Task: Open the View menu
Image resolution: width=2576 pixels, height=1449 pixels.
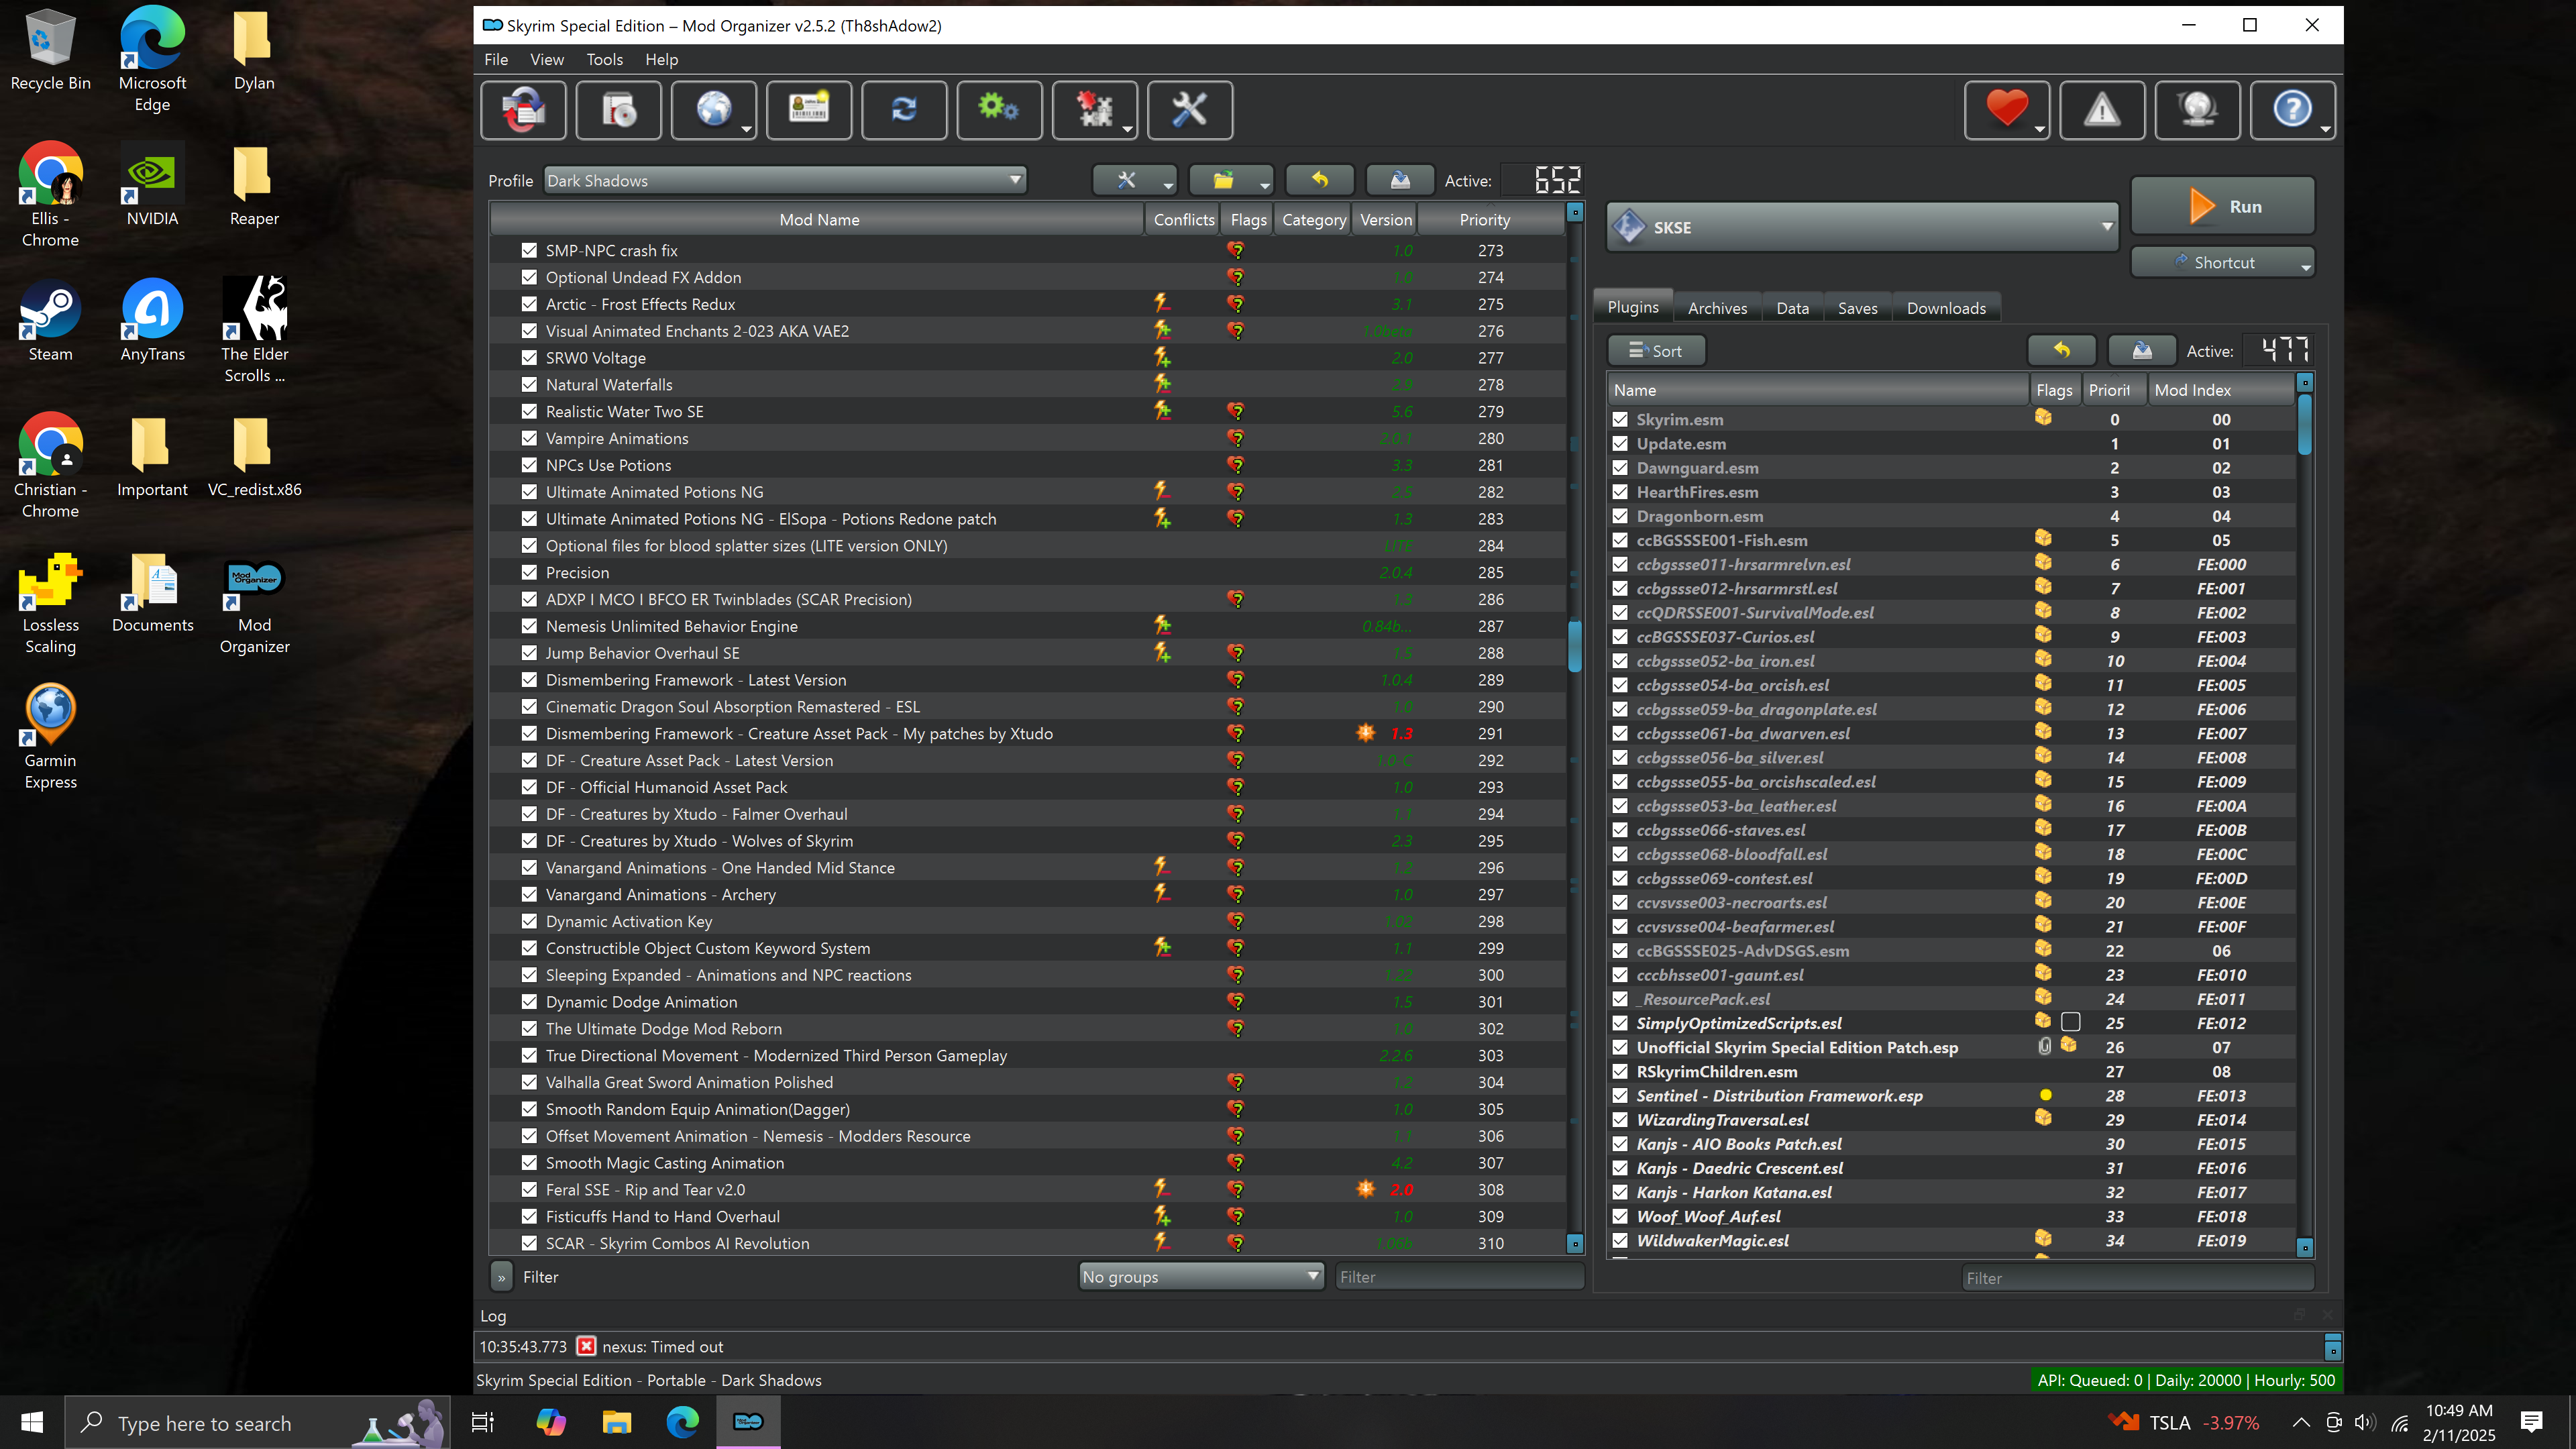Action: [x=547, y=59]
